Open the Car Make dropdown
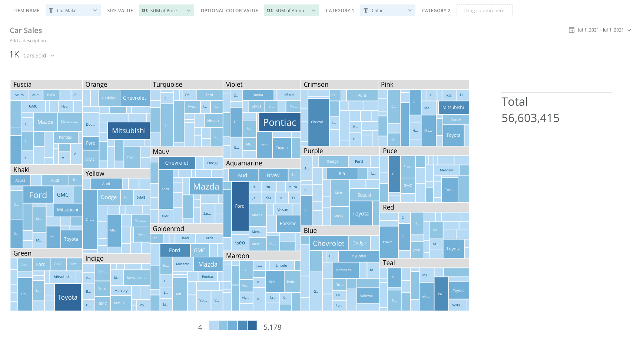 tap(96, 10)
